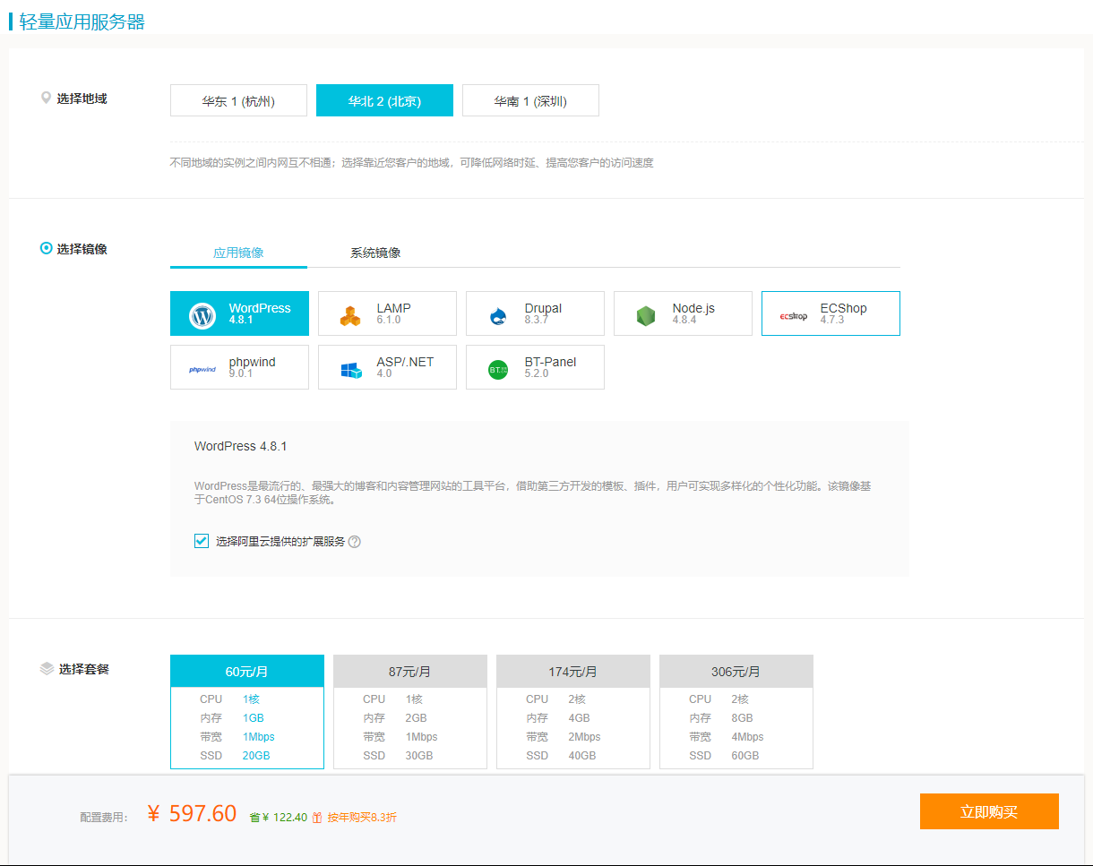Choose the 87元/月 plan
Image resolution: width=1093 pixels, height=866 pixels.
point(410,712)
